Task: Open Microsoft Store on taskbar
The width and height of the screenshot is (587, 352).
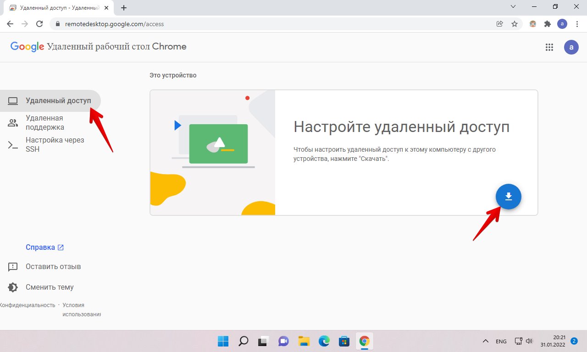Action: pos(344,341)
